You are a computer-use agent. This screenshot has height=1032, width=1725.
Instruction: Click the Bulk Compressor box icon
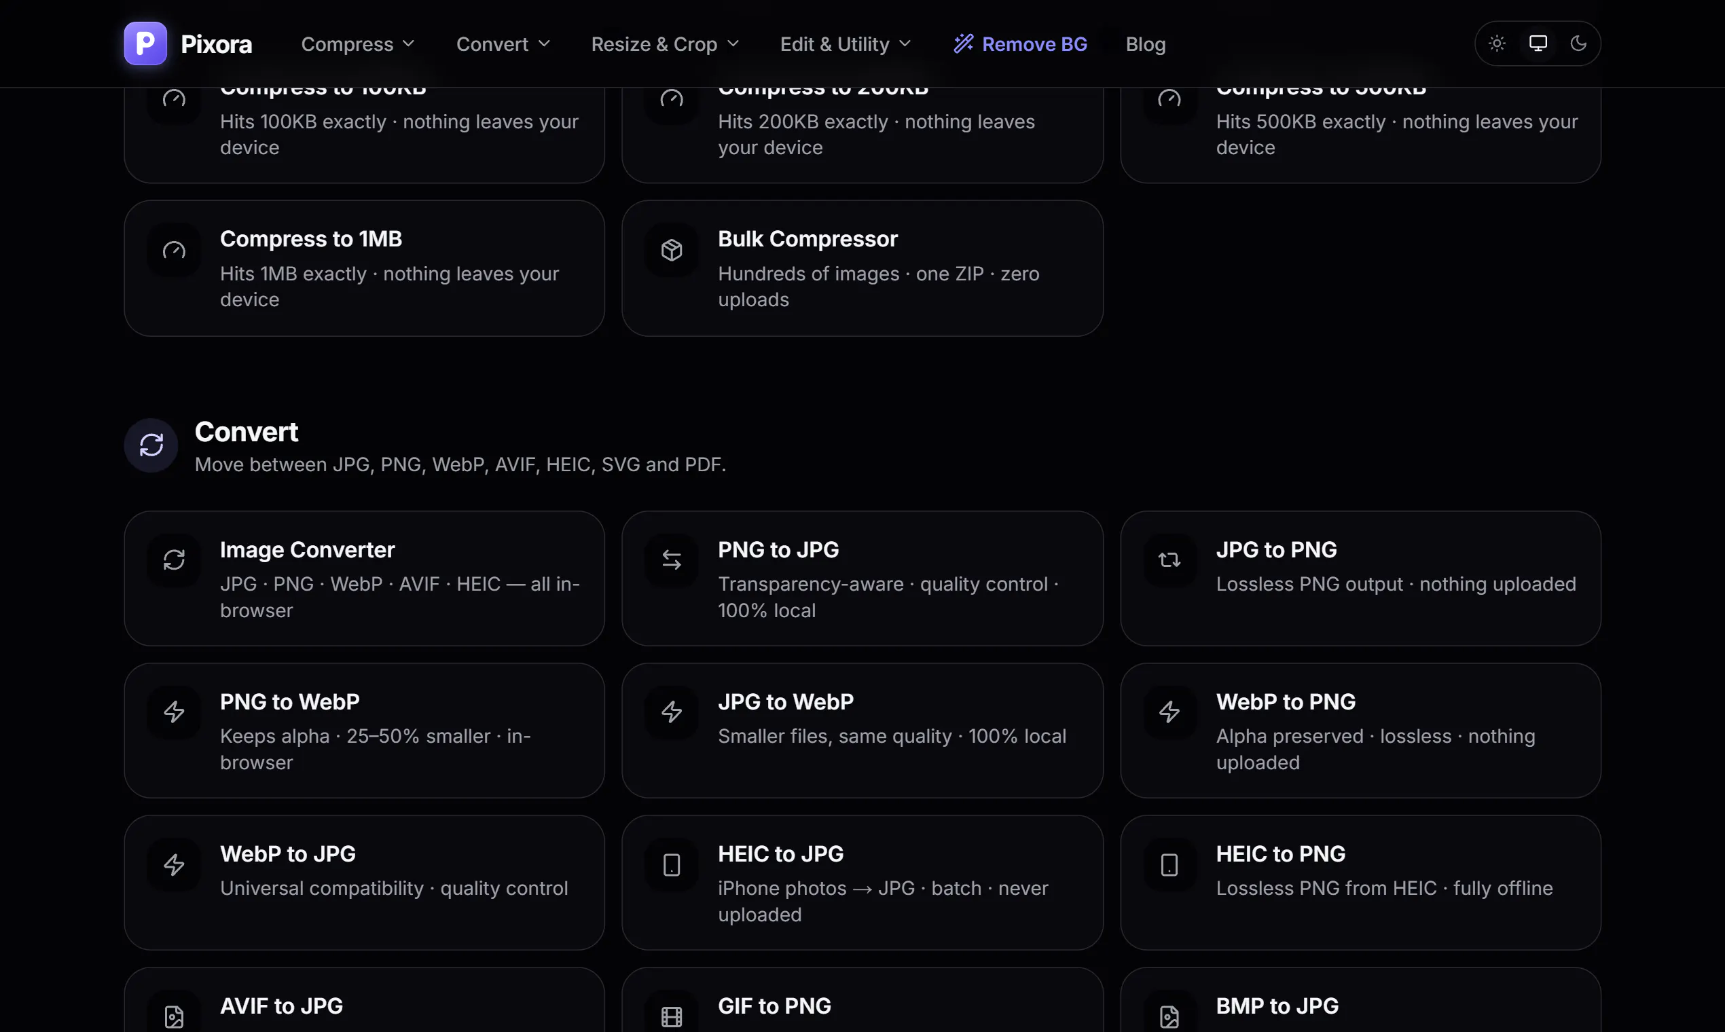(x=671, y=250)
